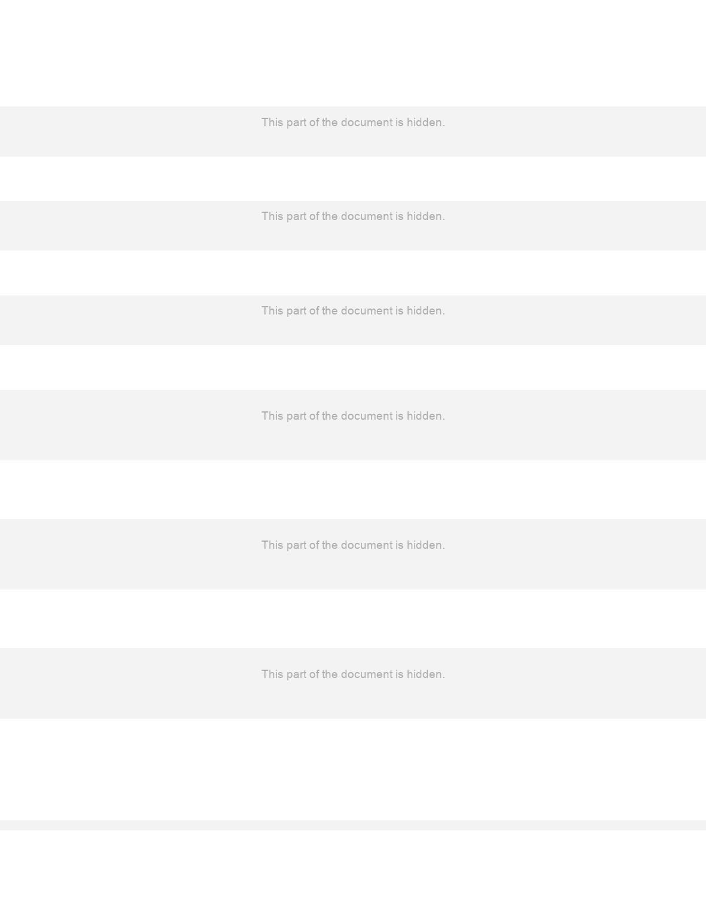Viewport: 706px width, 913px height.
Task: Select the second hidden-document notice text
Action: 353,216
